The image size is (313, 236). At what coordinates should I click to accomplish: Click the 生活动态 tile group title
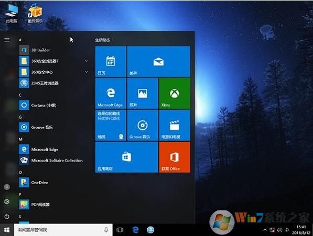102,40
